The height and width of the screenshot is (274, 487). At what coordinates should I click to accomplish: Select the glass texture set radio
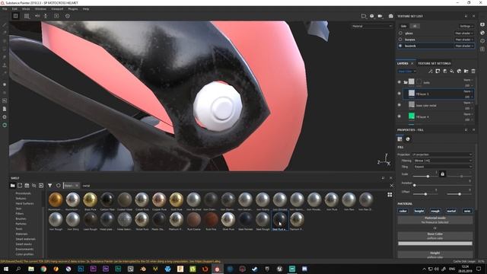[400, 33]
